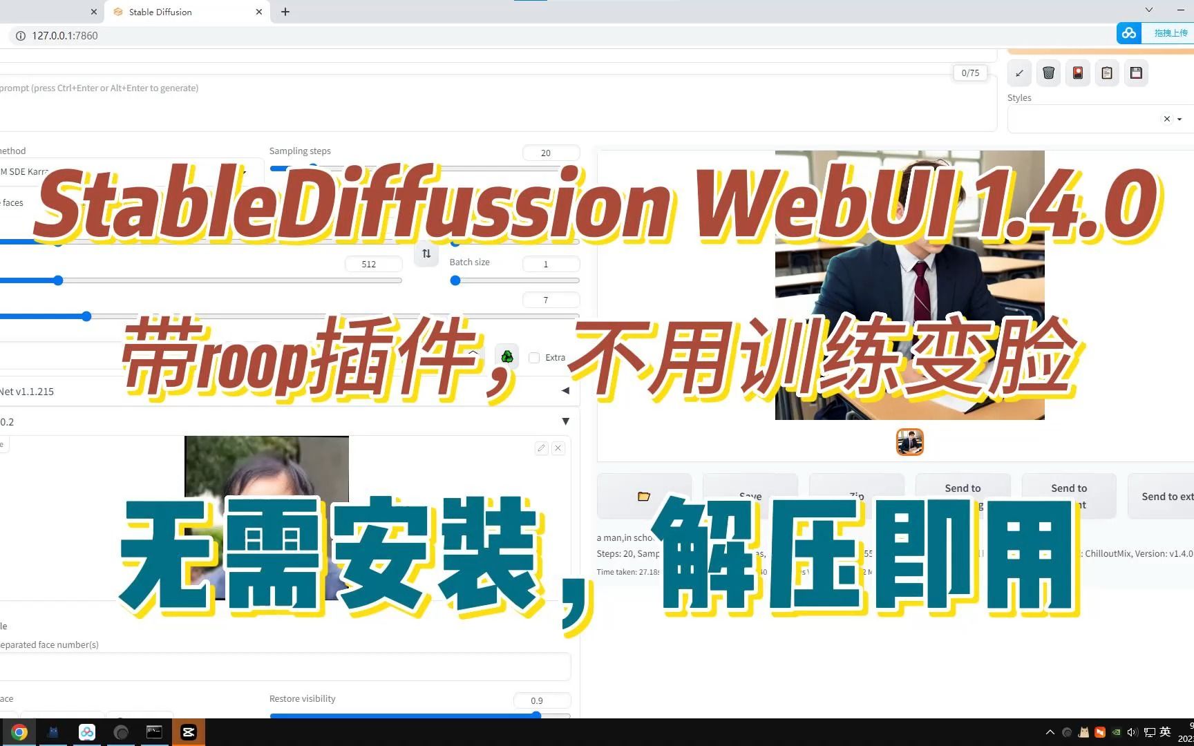
Task: Open the output folder via the folder icon
Action: [x=643, y=496]
